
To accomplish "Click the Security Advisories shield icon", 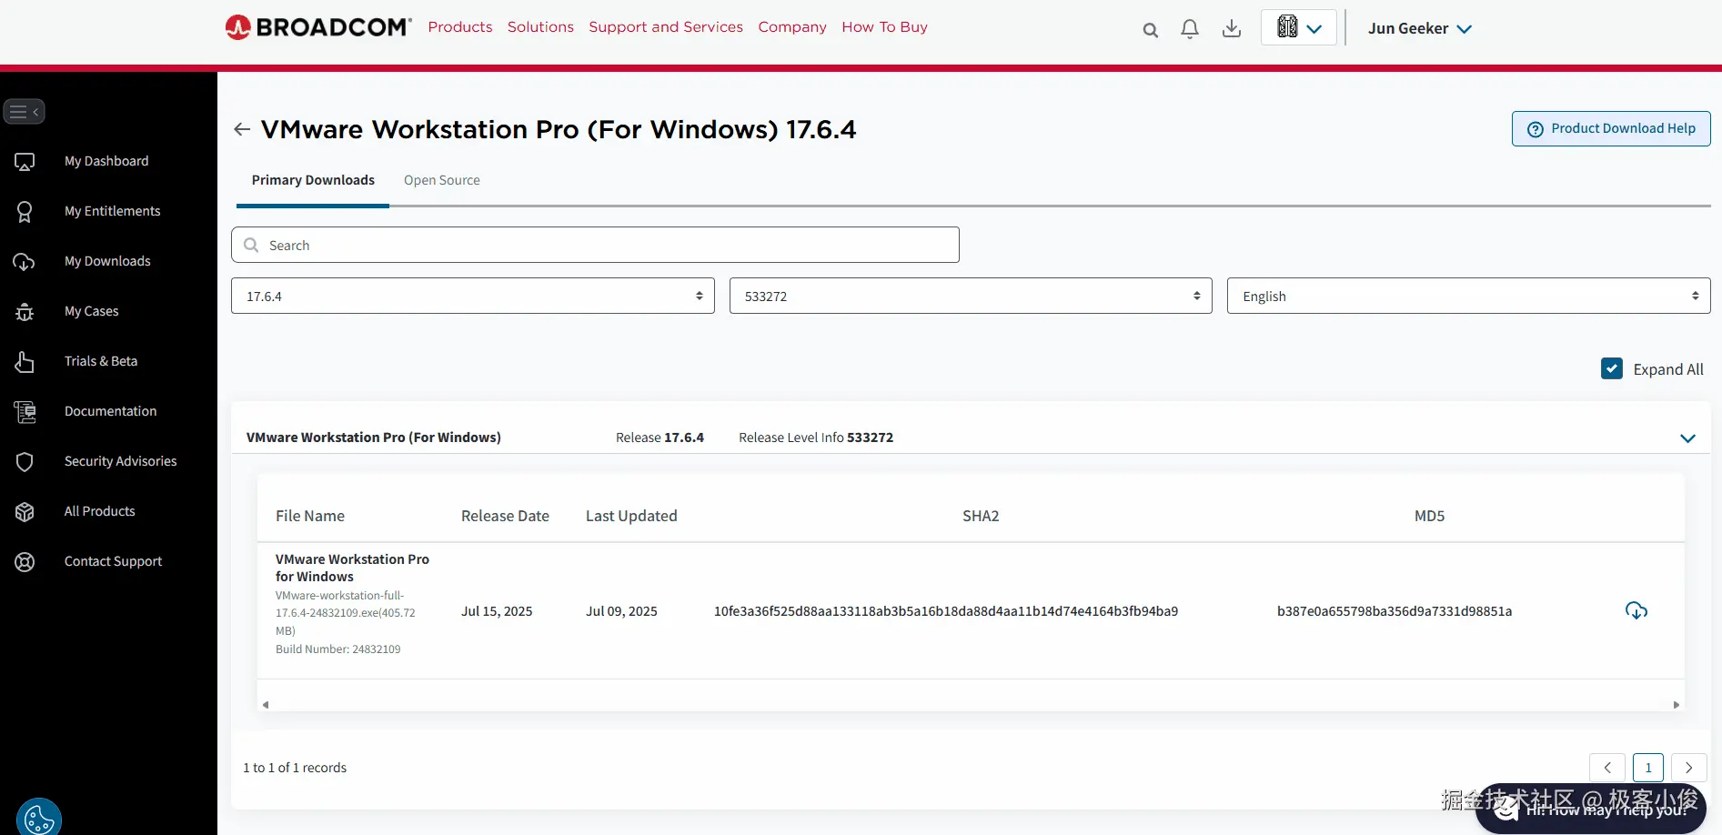I will [25, 462].
